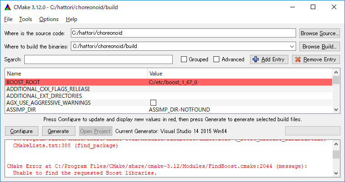Select the ADDITIONAL_CXX_FLAGS_RELEASE row
This screenshot has width=345, height=182.
click(169, 89)
